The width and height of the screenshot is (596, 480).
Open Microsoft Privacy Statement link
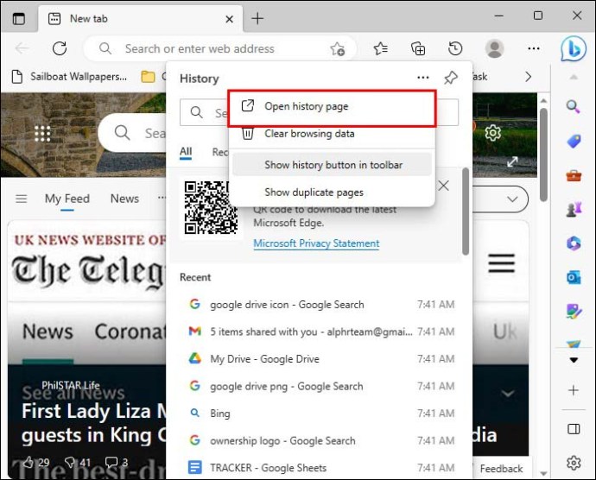coord(316,243)
